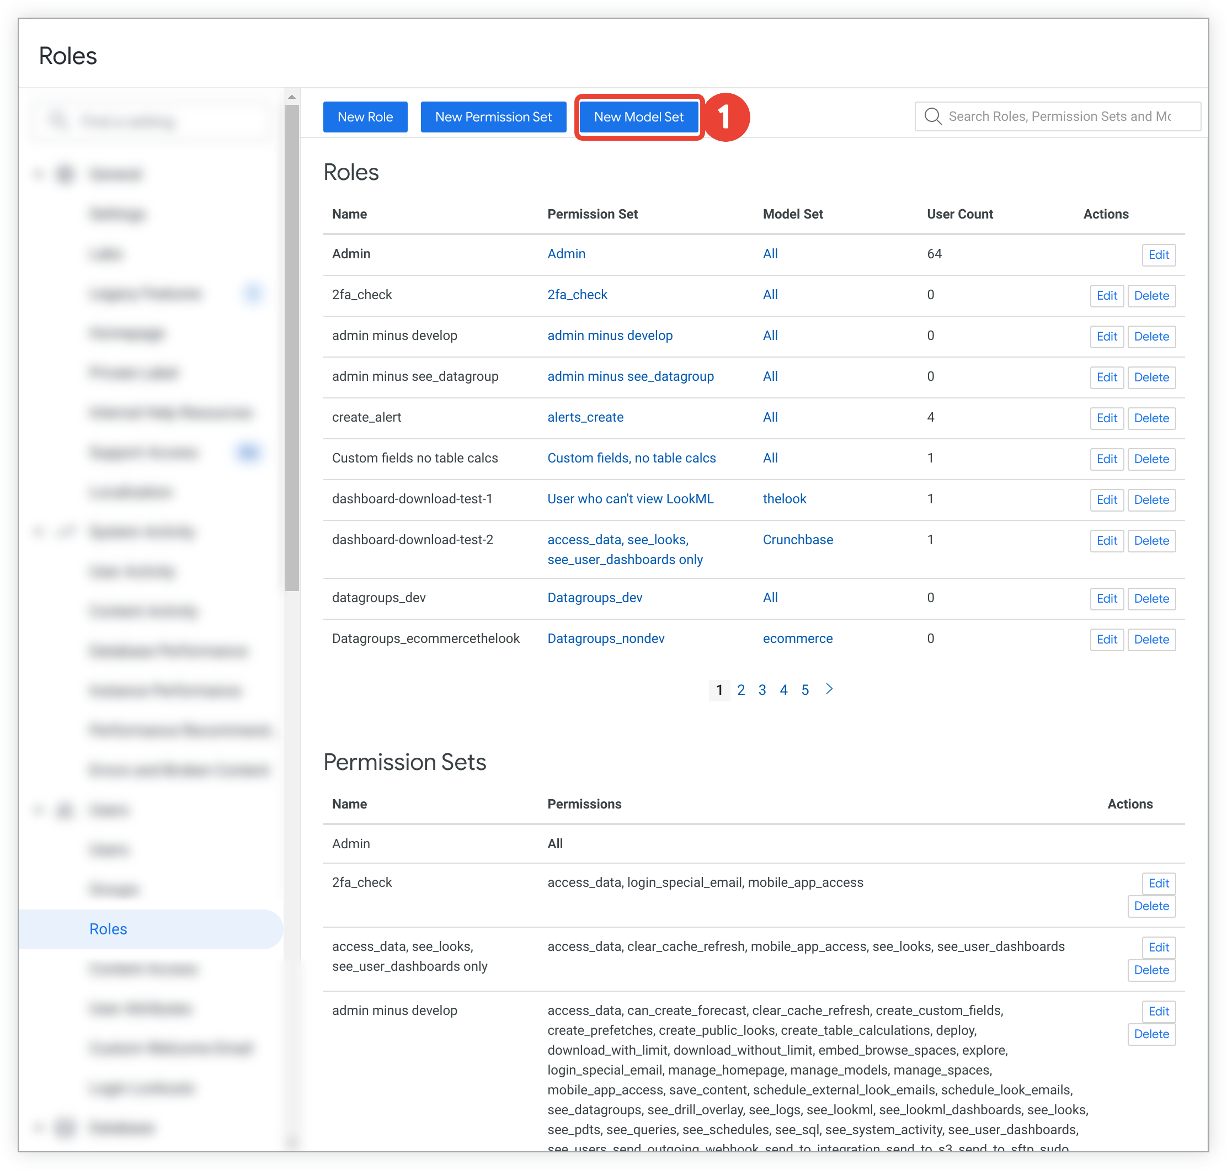Open Roles in the sidebar
The width and height of the screenshot is (1227, 1170).
[109, 929]
